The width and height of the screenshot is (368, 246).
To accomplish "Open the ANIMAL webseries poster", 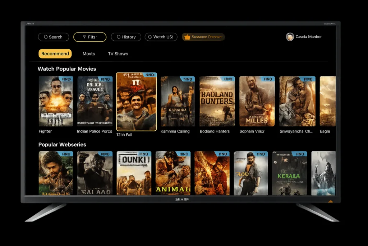I will coord(173,173).
